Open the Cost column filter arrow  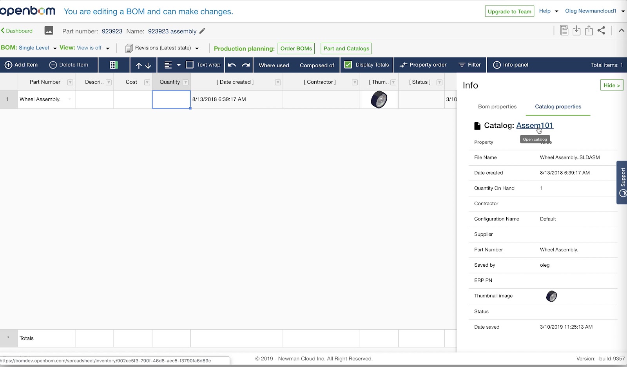point(147,82)
